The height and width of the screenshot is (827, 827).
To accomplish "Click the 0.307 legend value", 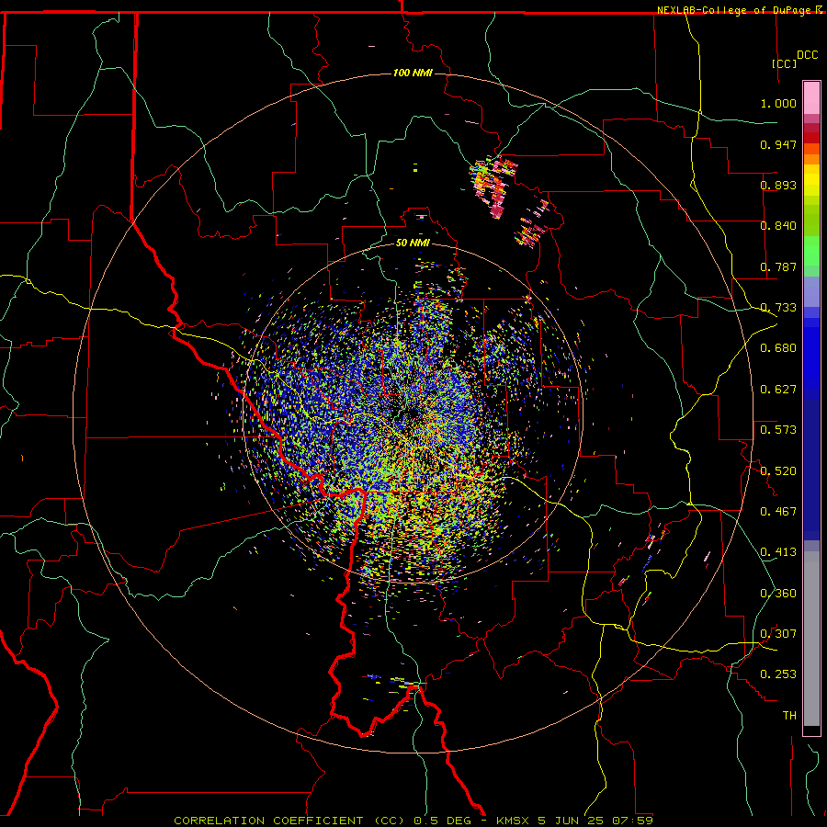I will coord(778,634).
